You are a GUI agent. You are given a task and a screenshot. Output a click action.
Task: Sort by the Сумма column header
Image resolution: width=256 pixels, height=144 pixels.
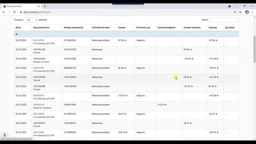(x=122, y=28)
